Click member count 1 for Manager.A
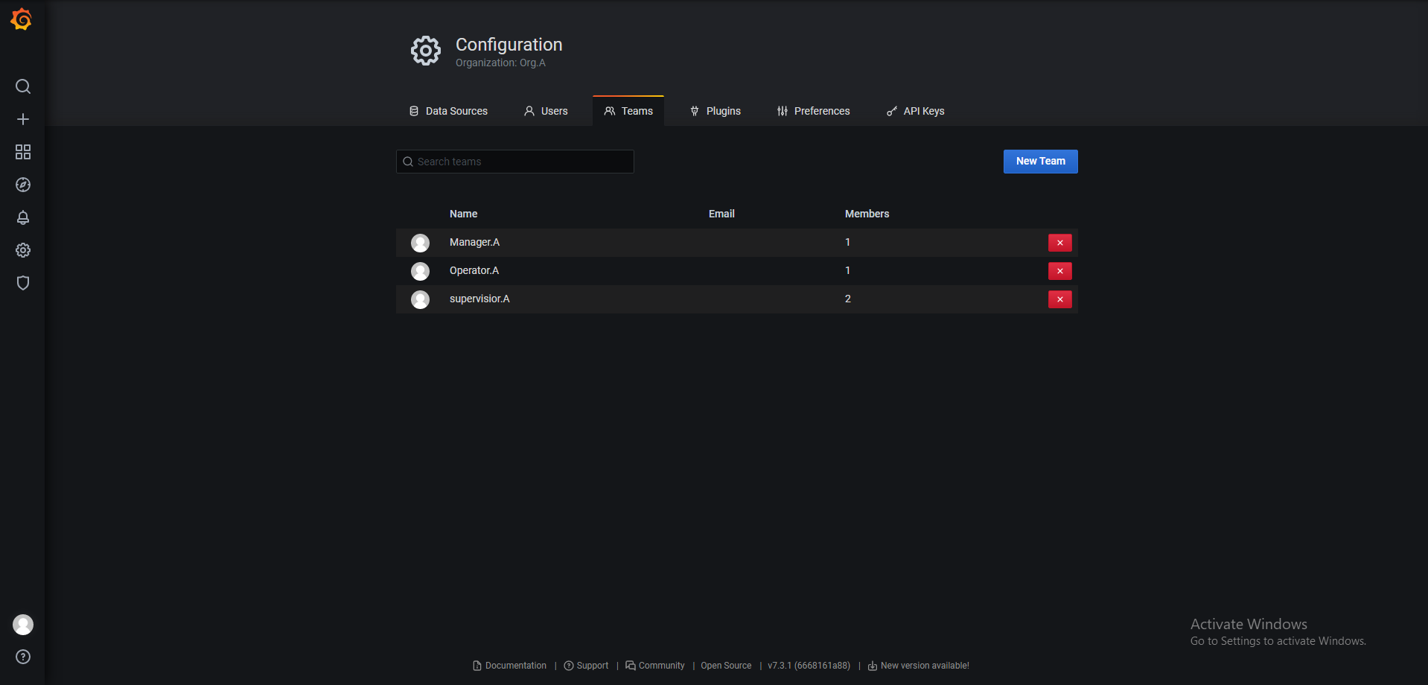1428x685 pixels. click(x=847, y=243)
